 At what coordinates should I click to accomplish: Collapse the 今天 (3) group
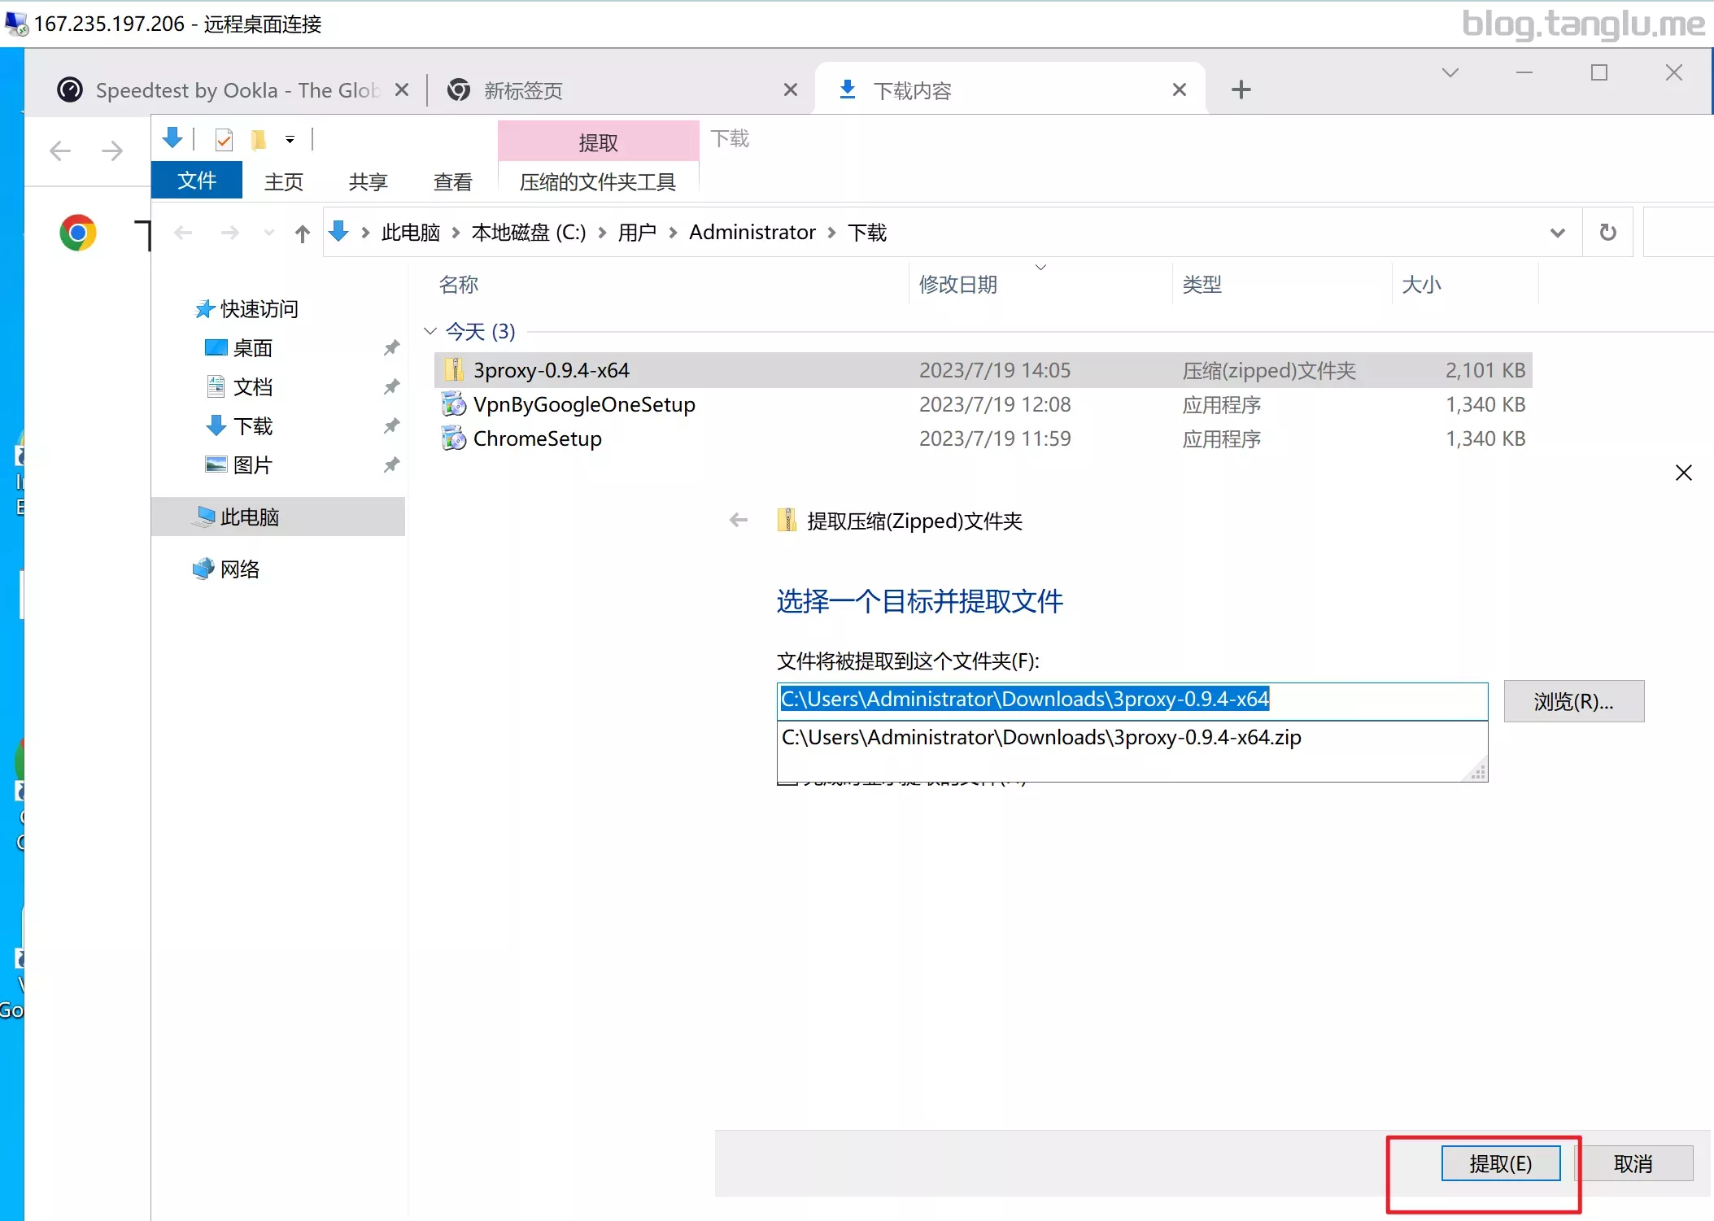(x=430, y=331)
